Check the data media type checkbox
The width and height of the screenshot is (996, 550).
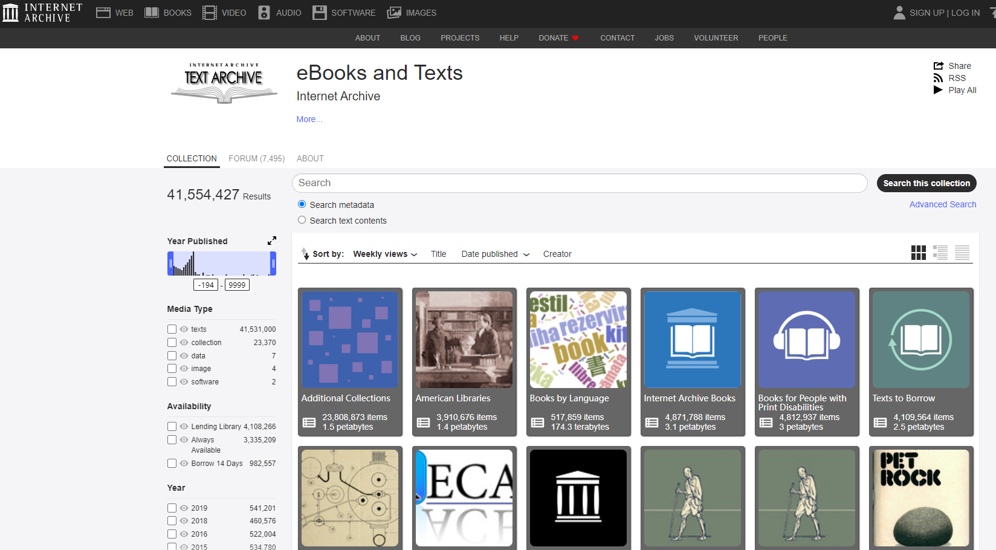[x=172, y=356]
